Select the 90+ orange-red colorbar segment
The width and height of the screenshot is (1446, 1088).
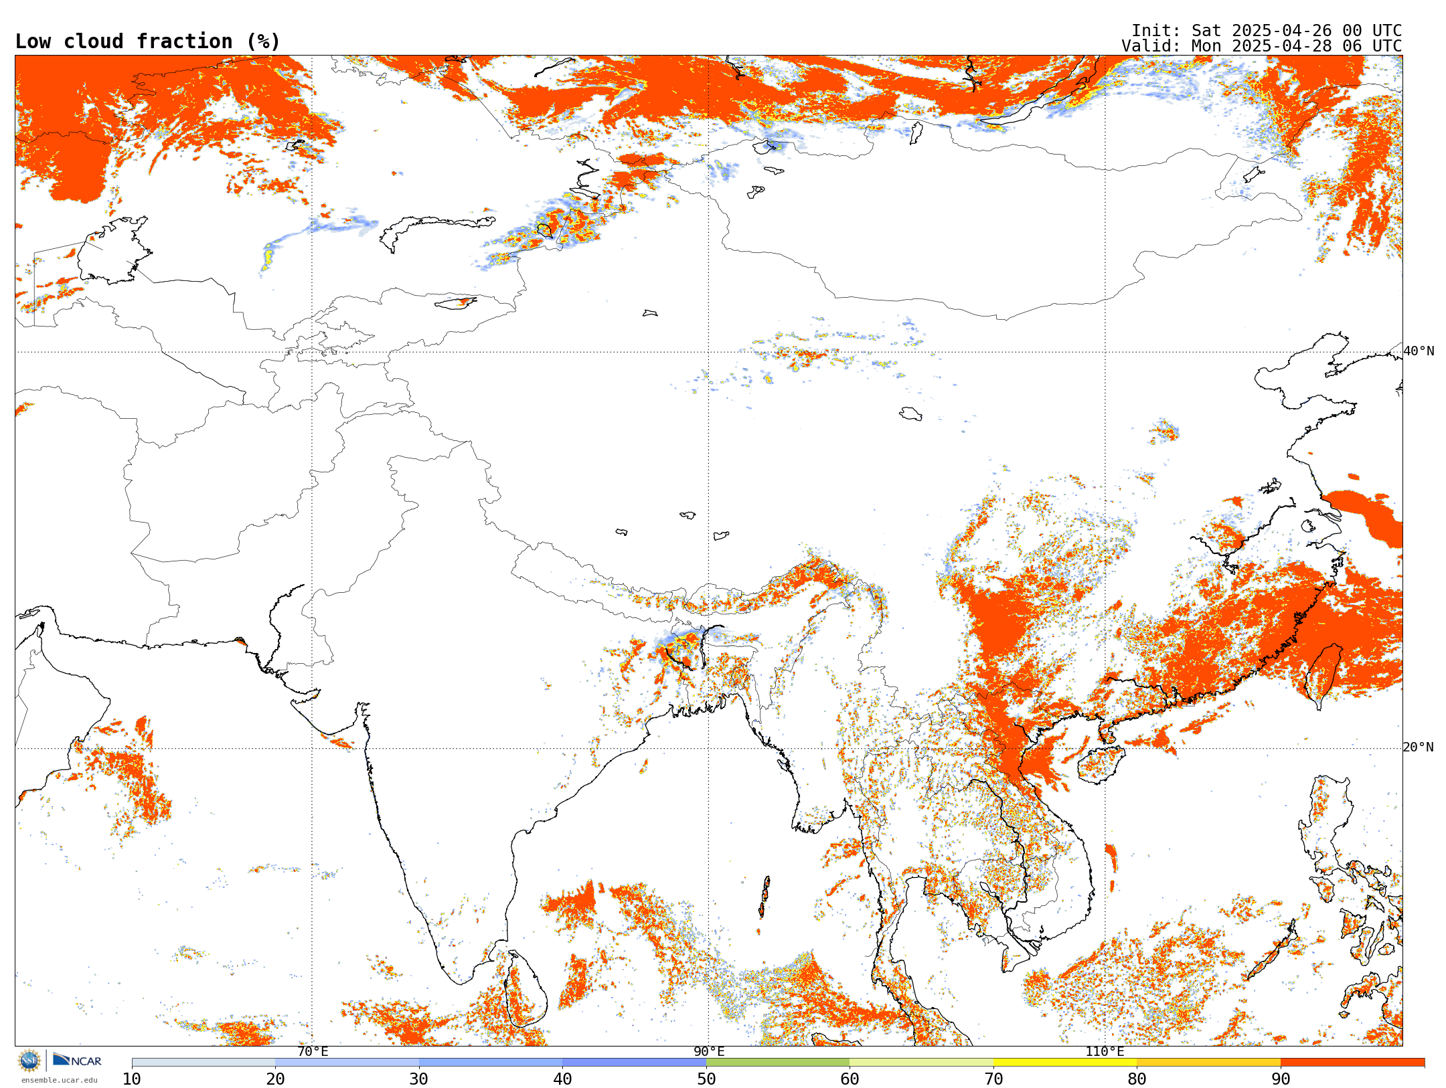tap(1352, 1063)
